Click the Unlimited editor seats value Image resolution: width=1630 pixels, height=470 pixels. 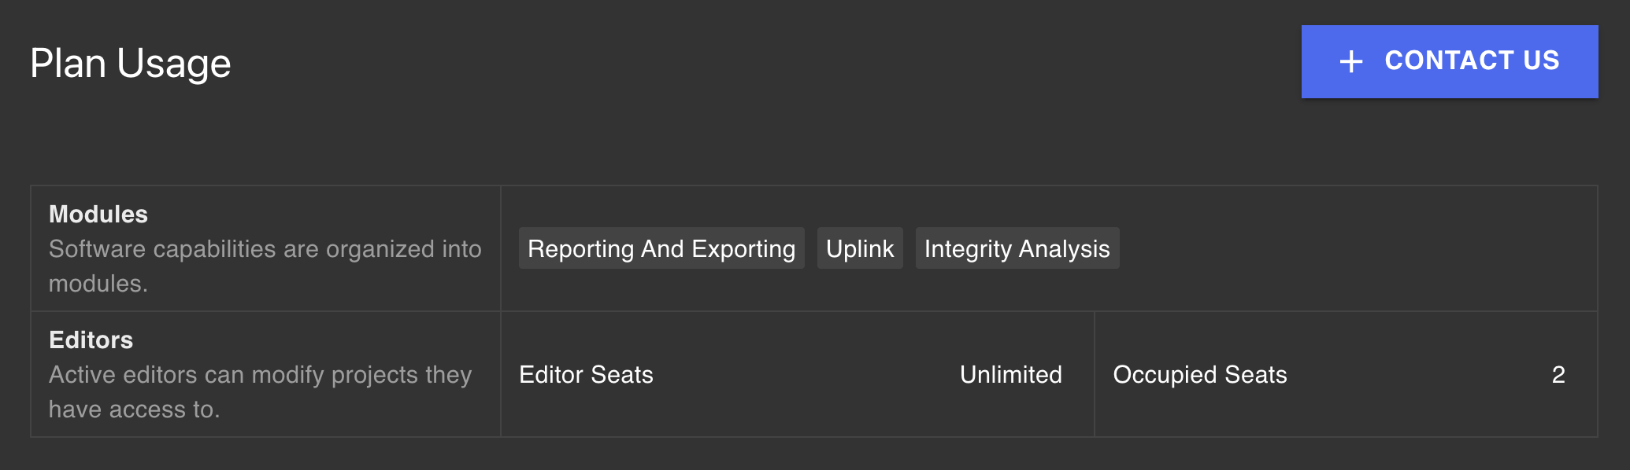tap(1011, 374)
